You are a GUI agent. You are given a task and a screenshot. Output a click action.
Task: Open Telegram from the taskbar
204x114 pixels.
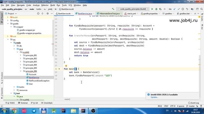tap(34, 111)
